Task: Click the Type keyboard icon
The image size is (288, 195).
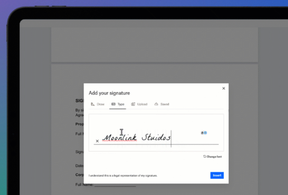Action: tap(114, 104)
